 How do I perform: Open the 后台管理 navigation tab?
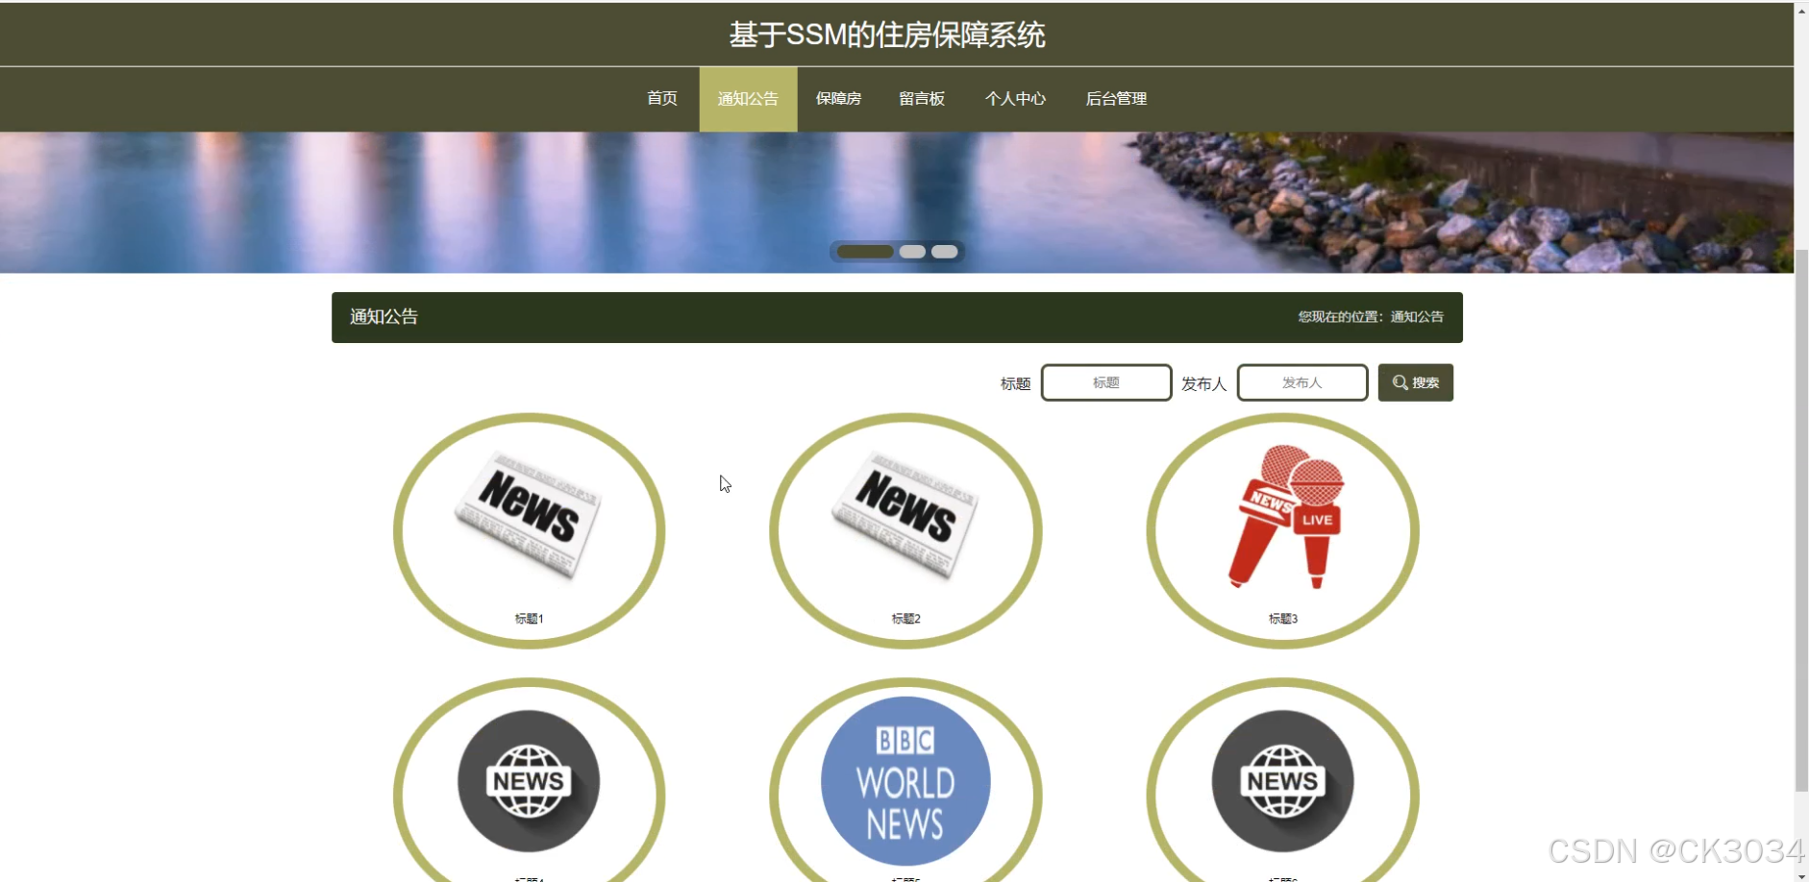pyautogui.click(x=1116, y=99)
